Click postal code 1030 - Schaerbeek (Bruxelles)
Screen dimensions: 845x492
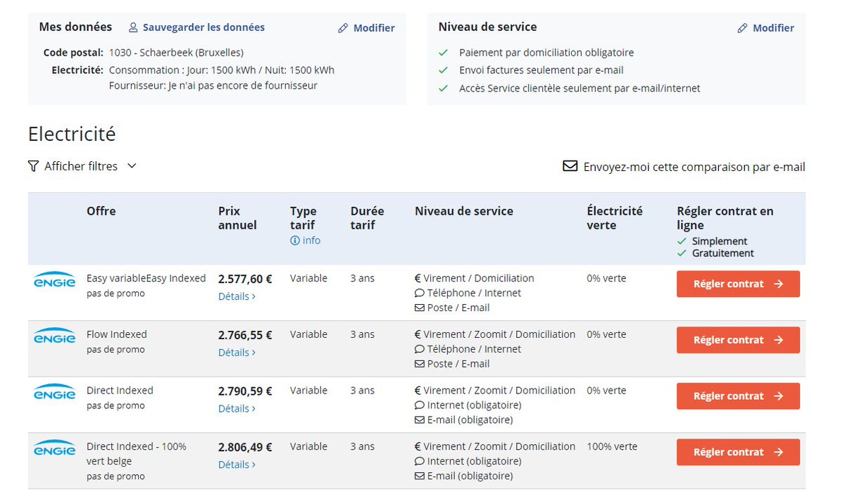[177, 53]
